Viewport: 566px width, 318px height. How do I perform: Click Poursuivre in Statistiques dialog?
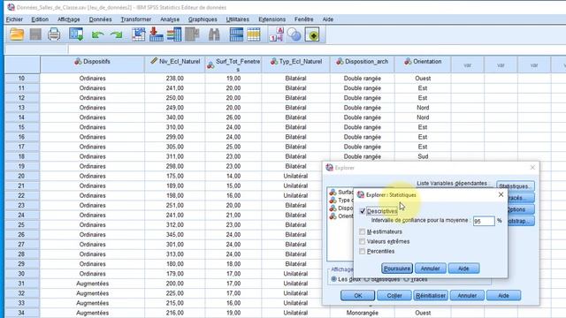tap(397, 269)
